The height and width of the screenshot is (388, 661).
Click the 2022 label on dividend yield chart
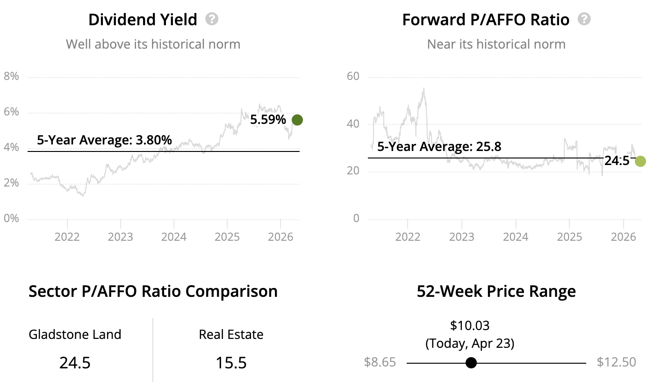(67, 237)
